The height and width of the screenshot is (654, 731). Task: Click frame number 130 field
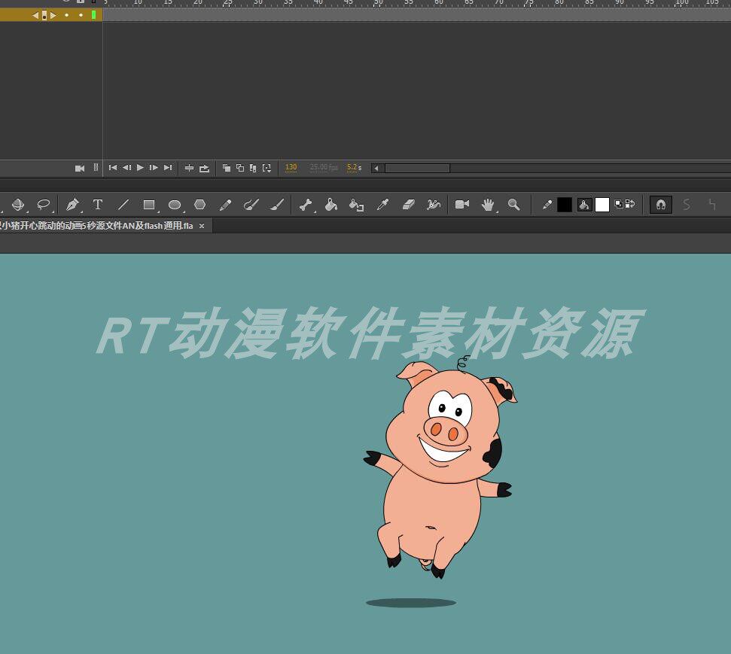291,167
